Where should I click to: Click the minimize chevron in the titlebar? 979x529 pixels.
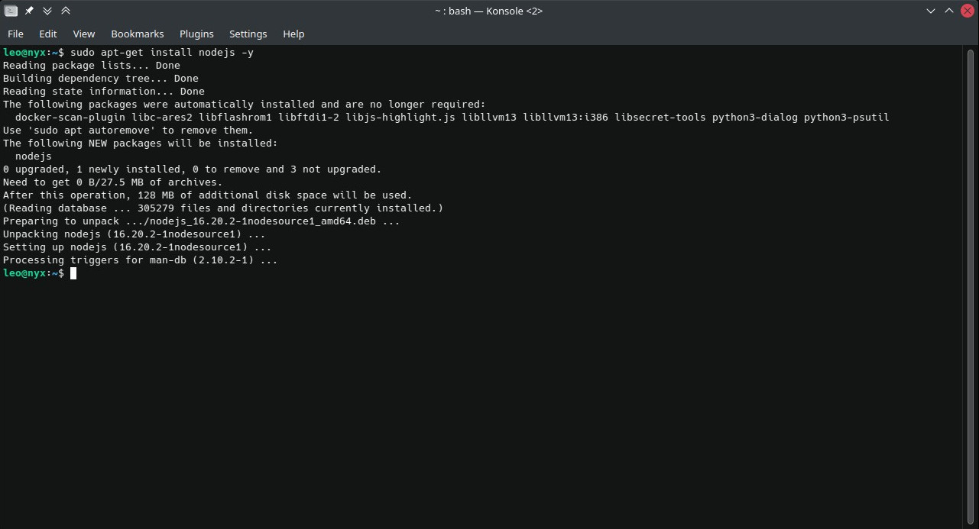coord(930,11)
